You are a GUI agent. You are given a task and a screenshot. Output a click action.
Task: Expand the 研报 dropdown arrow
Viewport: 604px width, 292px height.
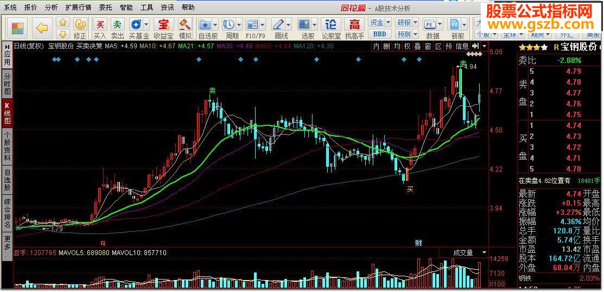(415, 22)
